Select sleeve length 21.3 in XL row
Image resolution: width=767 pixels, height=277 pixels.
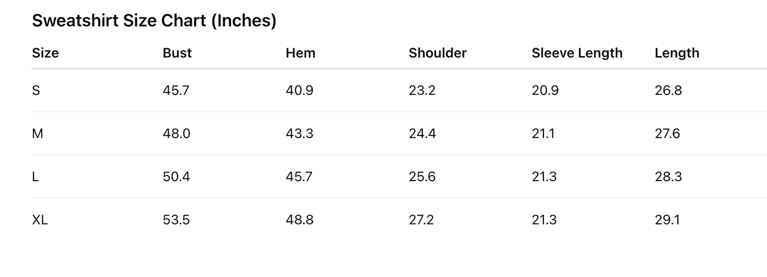click(x=544, y=220)
